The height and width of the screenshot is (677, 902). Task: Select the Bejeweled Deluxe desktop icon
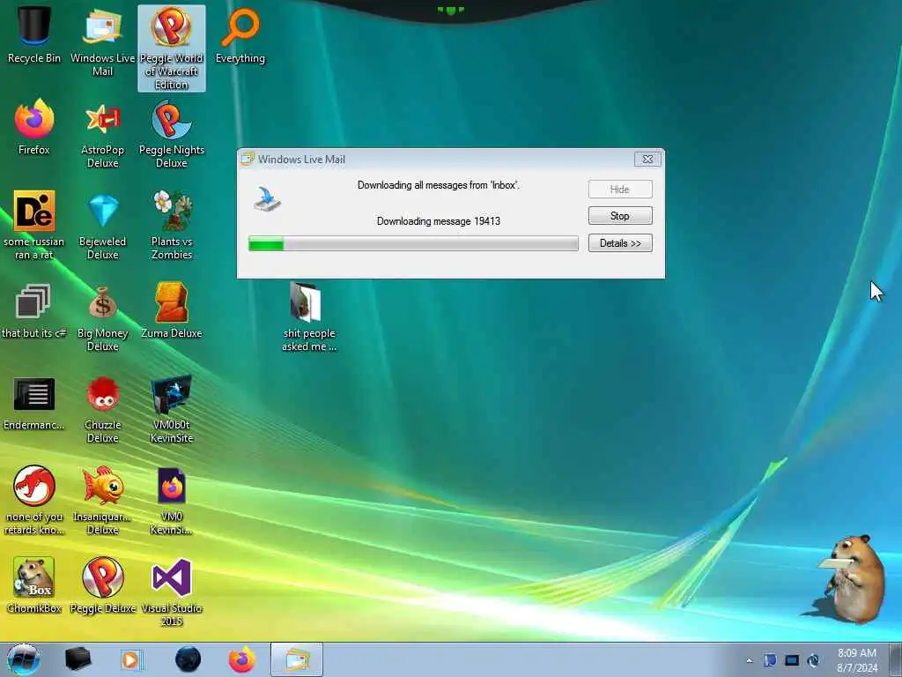[102, 226]
